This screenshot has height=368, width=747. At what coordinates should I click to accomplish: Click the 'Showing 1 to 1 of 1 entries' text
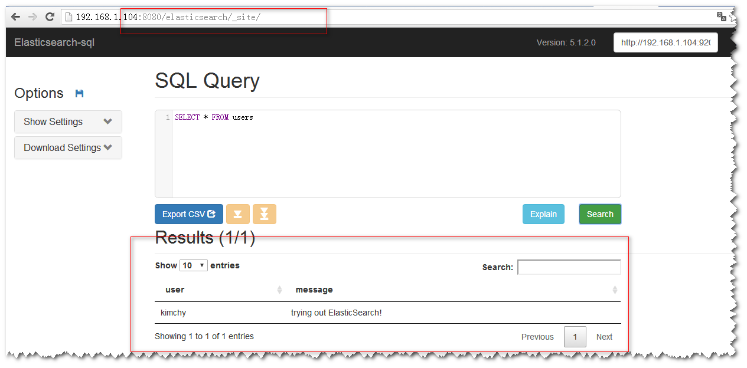click(204, 336)
